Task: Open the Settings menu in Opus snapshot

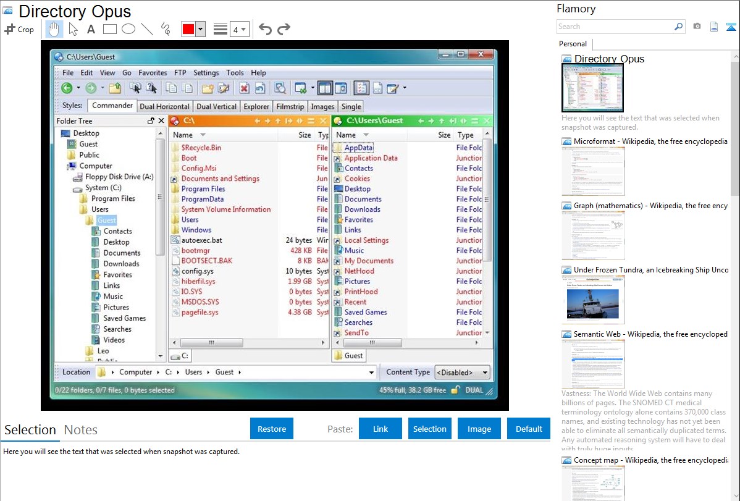Action: coord(206,73)
